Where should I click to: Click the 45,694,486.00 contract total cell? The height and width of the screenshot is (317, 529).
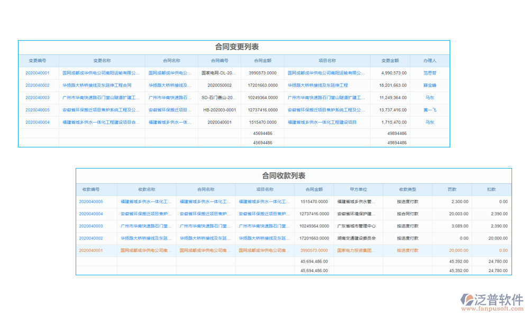click(x=313, y=261)
